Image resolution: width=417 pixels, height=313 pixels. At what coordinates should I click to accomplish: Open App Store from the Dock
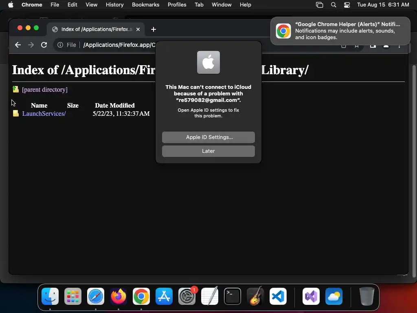tap(164, 296)
